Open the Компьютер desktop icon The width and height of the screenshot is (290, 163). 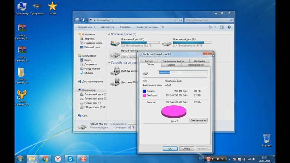(22, 8)
